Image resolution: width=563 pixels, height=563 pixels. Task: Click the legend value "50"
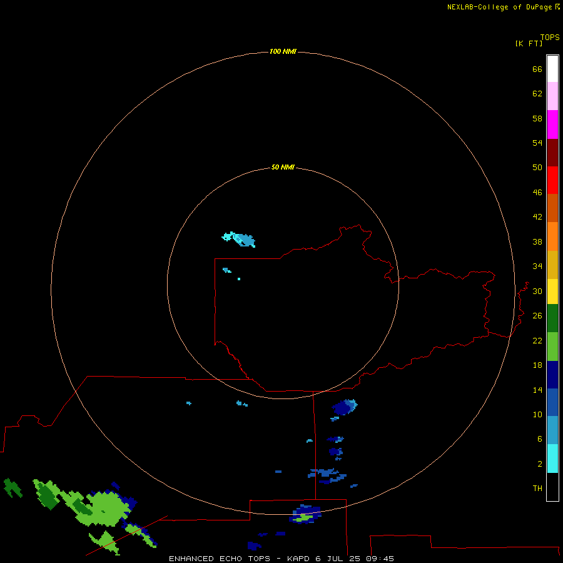click(x=537, y=167)
